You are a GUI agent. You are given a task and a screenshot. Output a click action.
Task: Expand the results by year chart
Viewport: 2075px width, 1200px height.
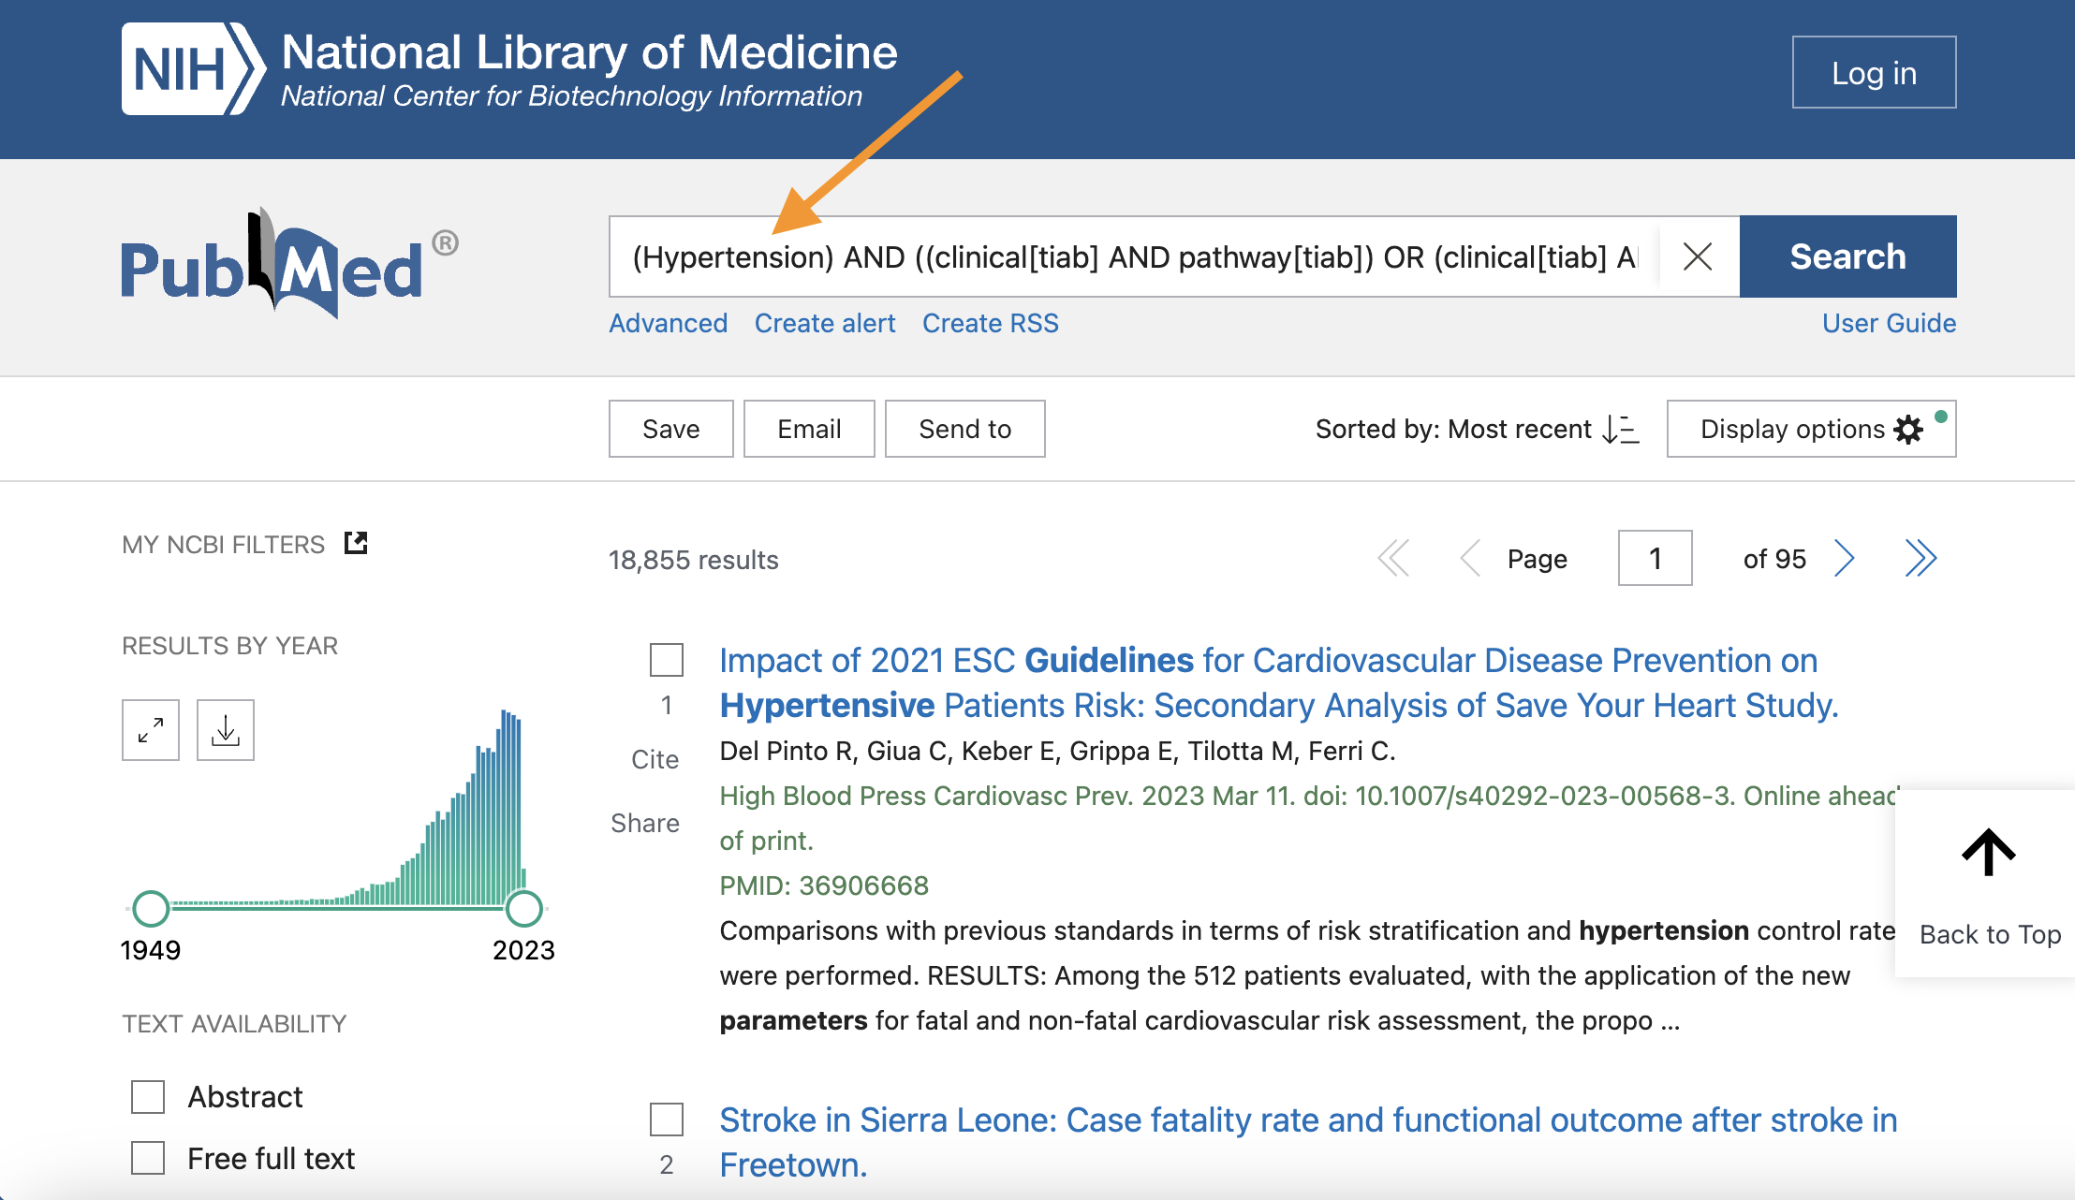(x=151, y=730)
